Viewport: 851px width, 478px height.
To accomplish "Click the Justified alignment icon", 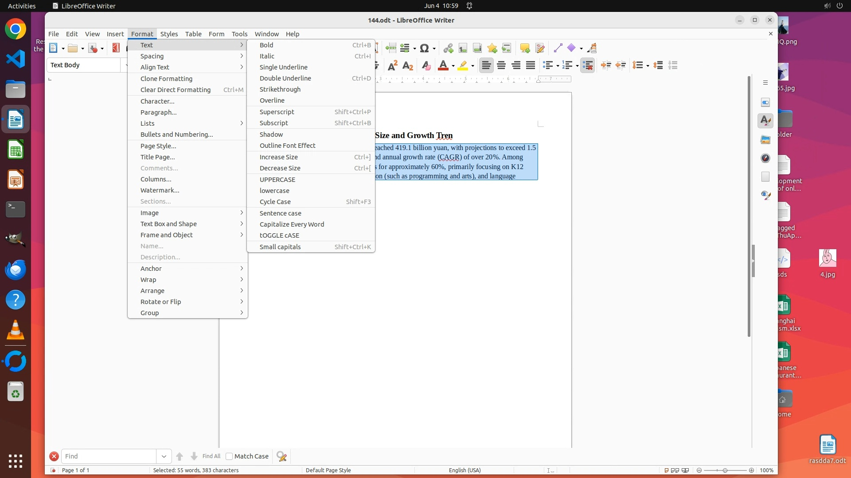I will pyautogui.click(x=531, y=66).
